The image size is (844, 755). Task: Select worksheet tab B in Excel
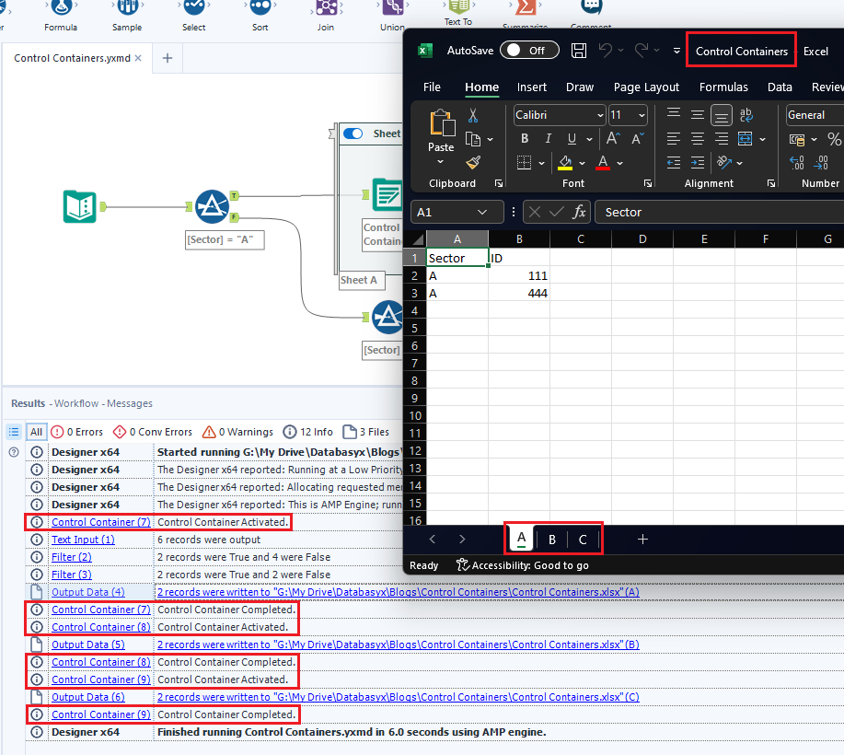(553, 540)
